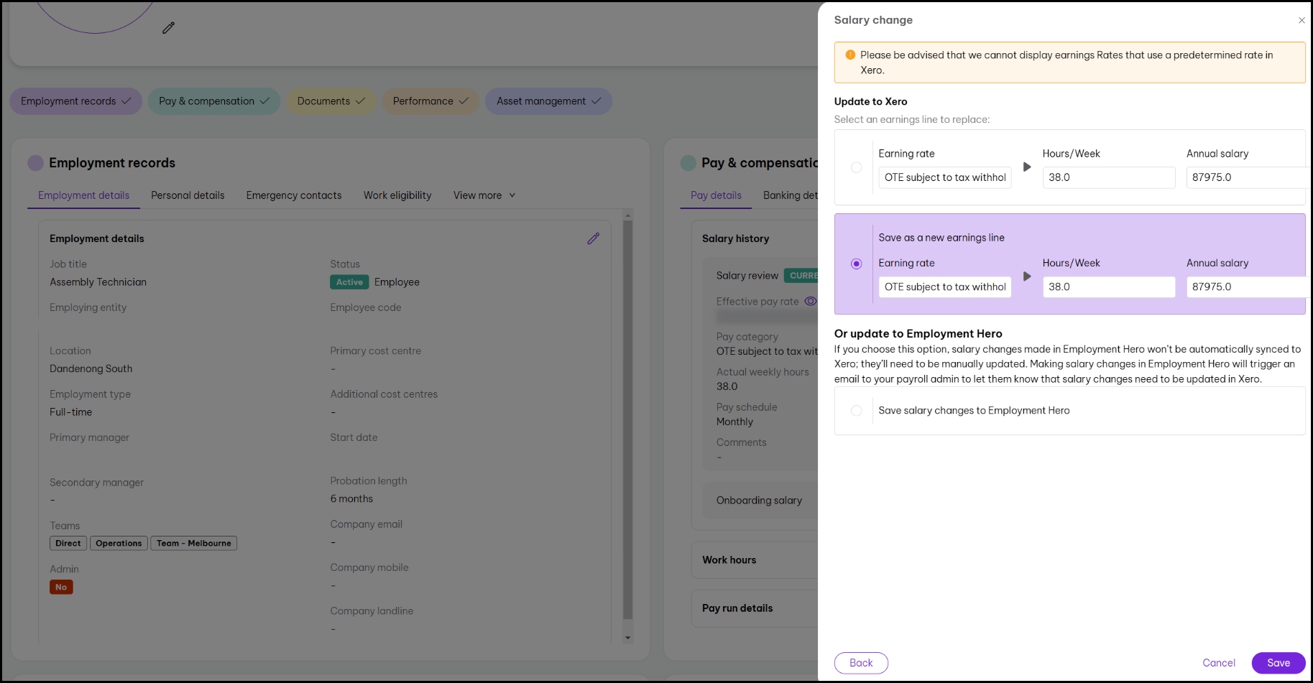1313x683 pixels.
Task: Go back using the Back button
Action: click(861, 663)
